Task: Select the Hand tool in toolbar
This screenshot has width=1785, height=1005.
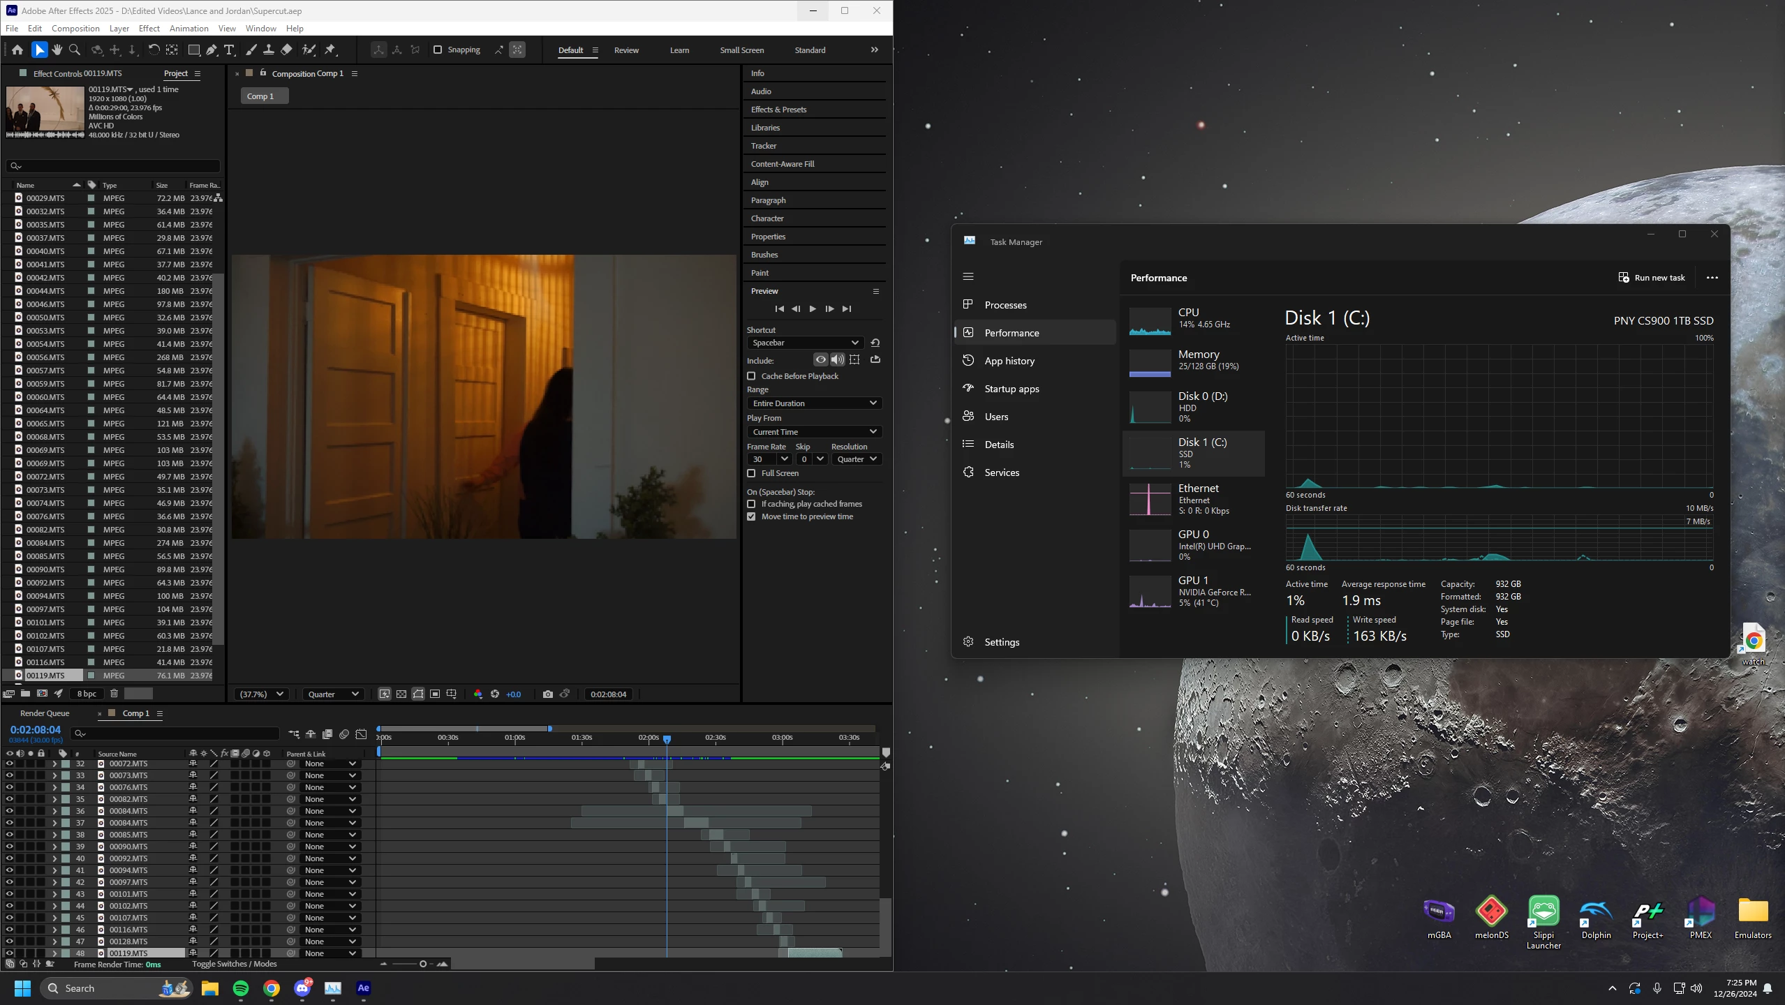Action: coord(57,50)
